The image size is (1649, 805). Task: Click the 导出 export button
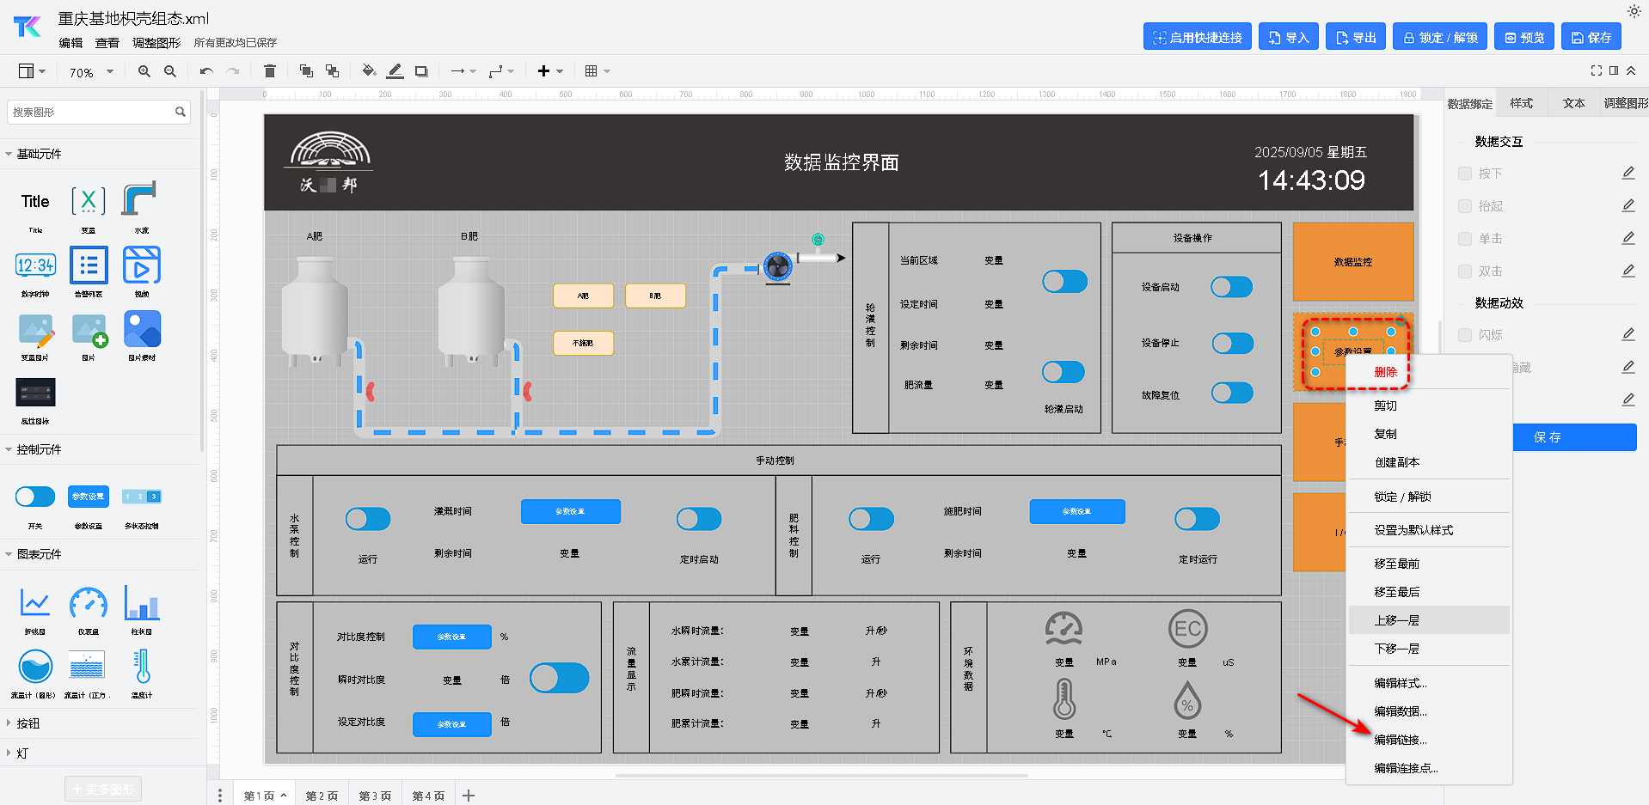(x=1355, y=37)
